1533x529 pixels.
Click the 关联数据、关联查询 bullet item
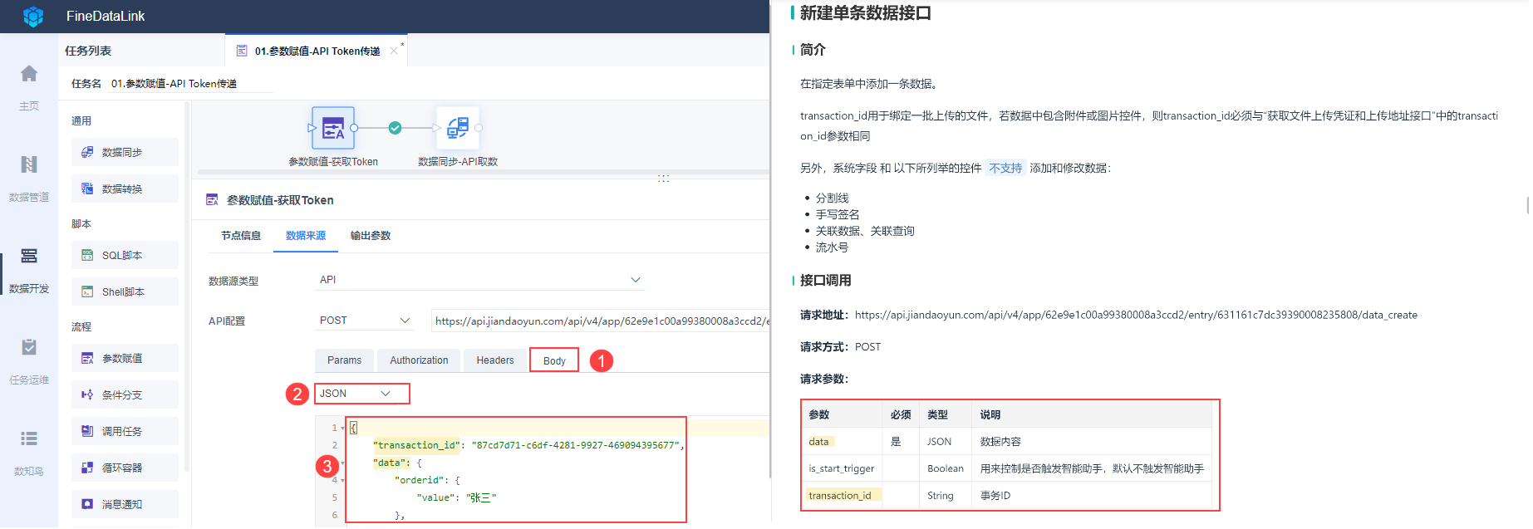(x=865, y=231)
